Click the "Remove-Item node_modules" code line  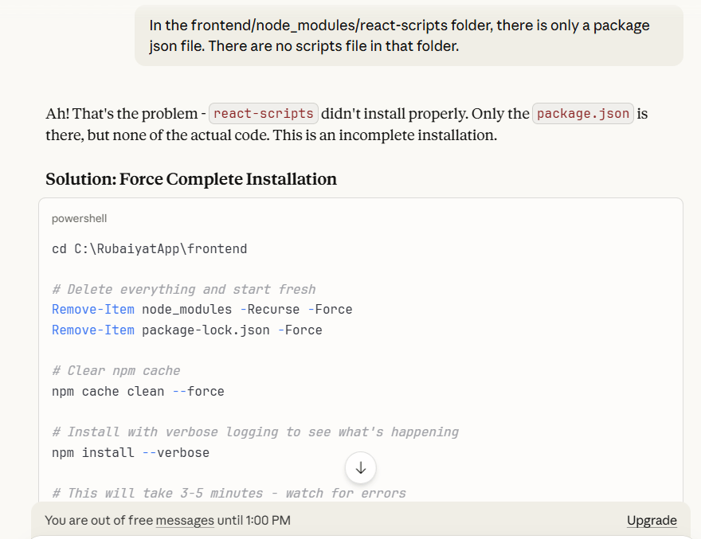tap(202, 309)
